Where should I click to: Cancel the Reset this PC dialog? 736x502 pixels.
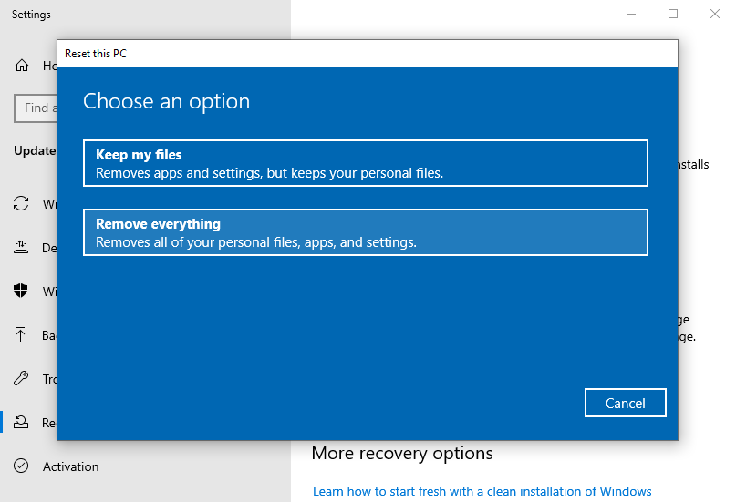tap(626, 403)
